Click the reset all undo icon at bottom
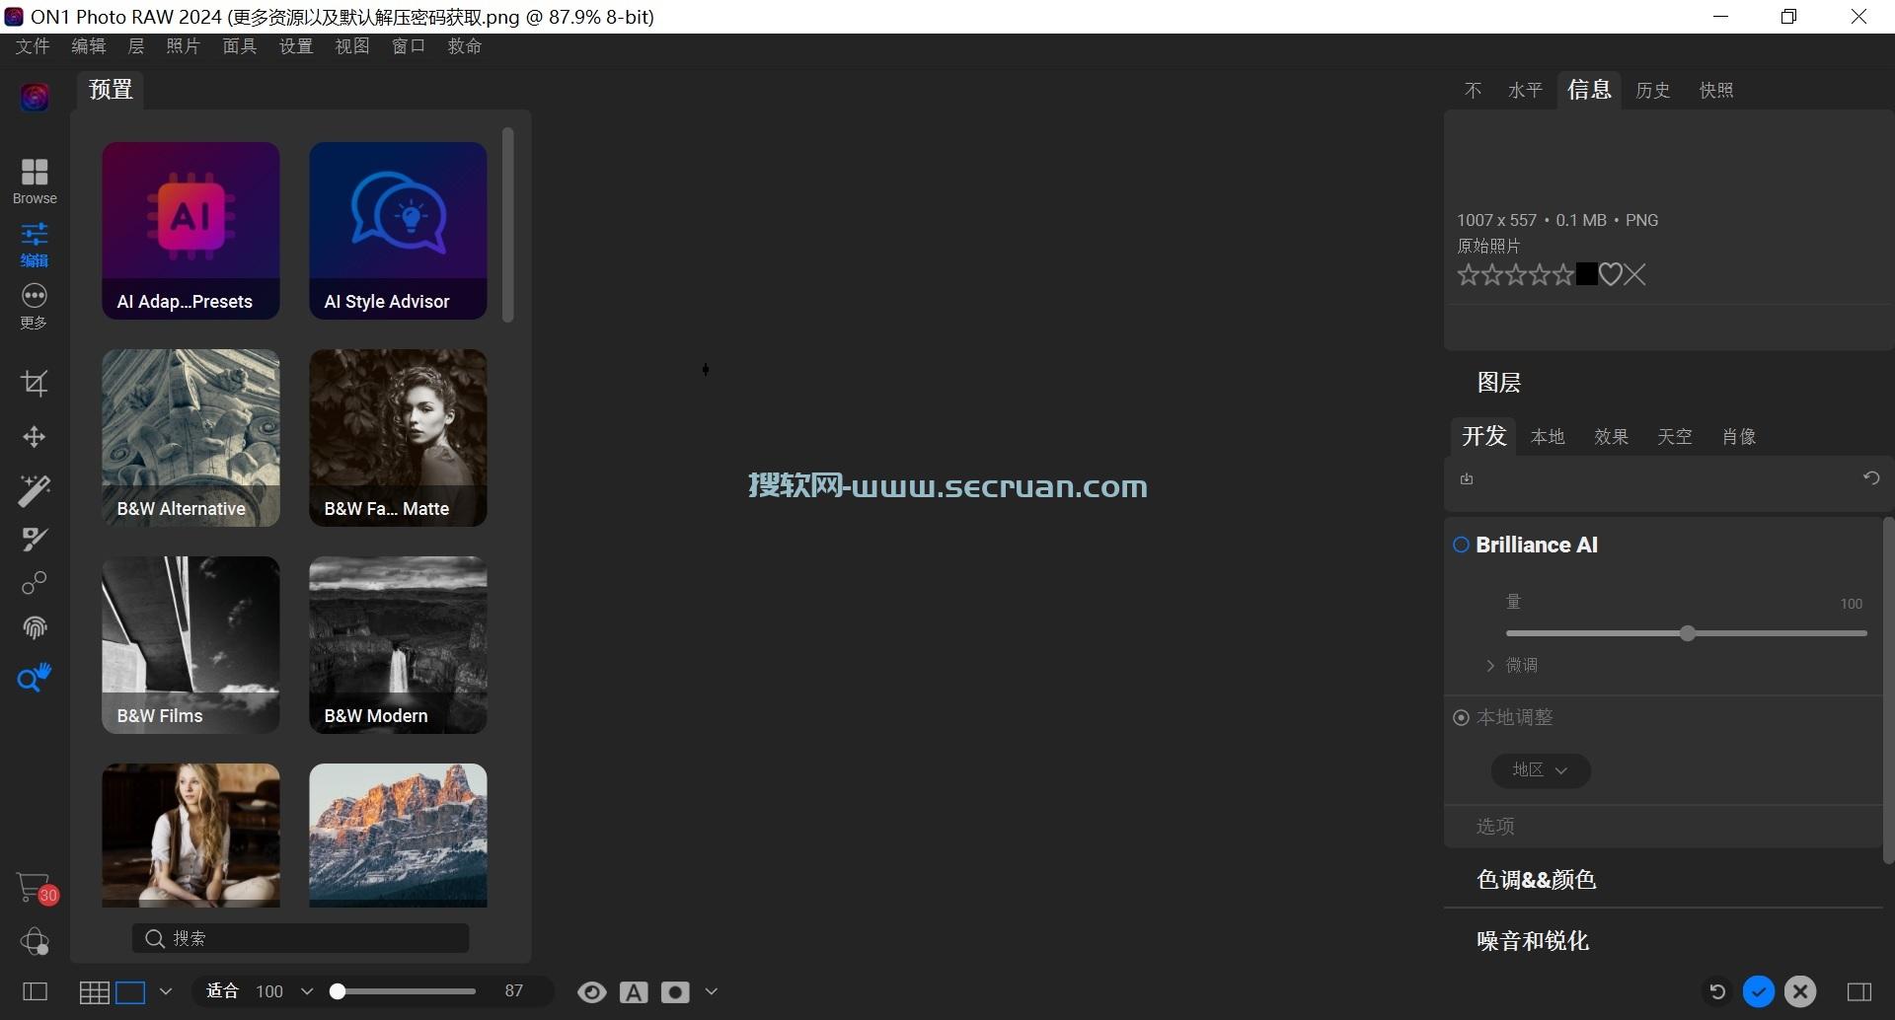The height and width of the screenshot is (1020, 1895). pos(1717,991)
